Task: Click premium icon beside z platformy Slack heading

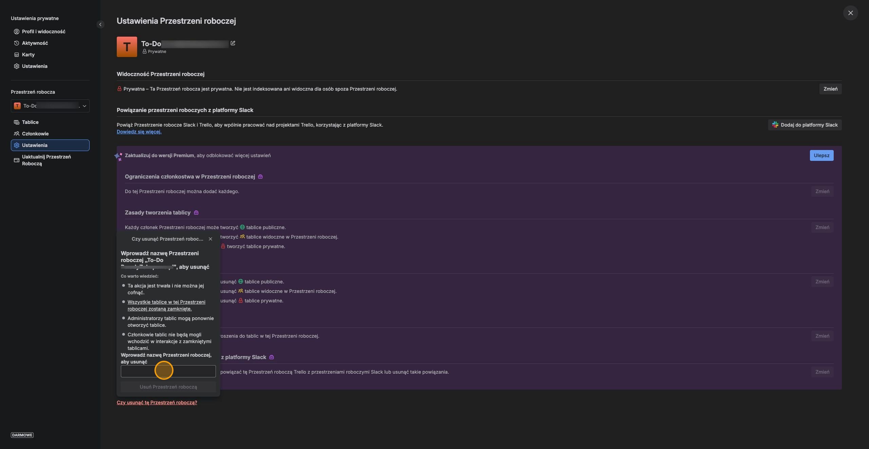Action: click(x=272, y=357)
